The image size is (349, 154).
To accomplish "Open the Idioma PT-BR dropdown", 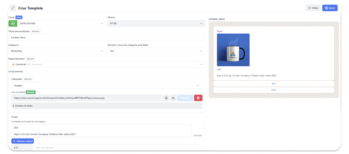I will (x=156, y=23).
